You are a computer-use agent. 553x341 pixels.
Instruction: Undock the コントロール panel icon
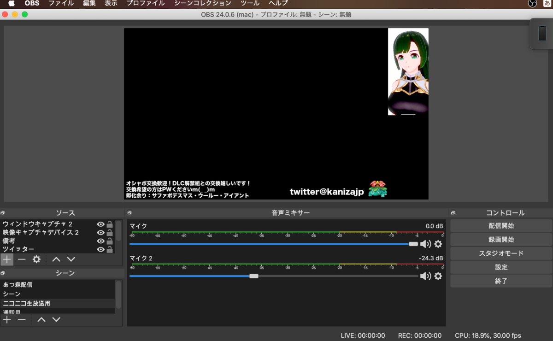[x=453, y=213]
